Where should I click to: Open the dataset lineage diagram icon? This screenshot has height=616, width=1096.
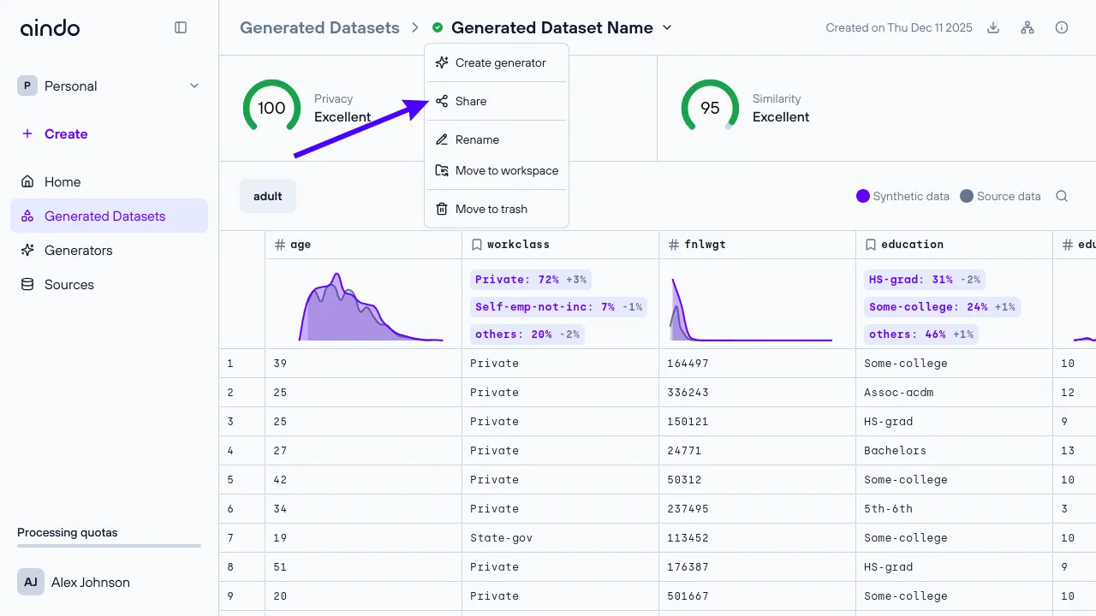[1027, 27]
